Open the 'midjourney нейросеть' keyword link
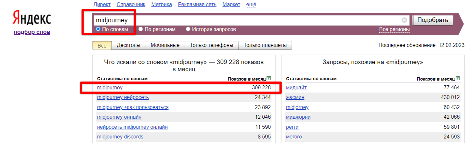Image resolution: width=470 pixels, height=143 pixels. pos(123,97)
